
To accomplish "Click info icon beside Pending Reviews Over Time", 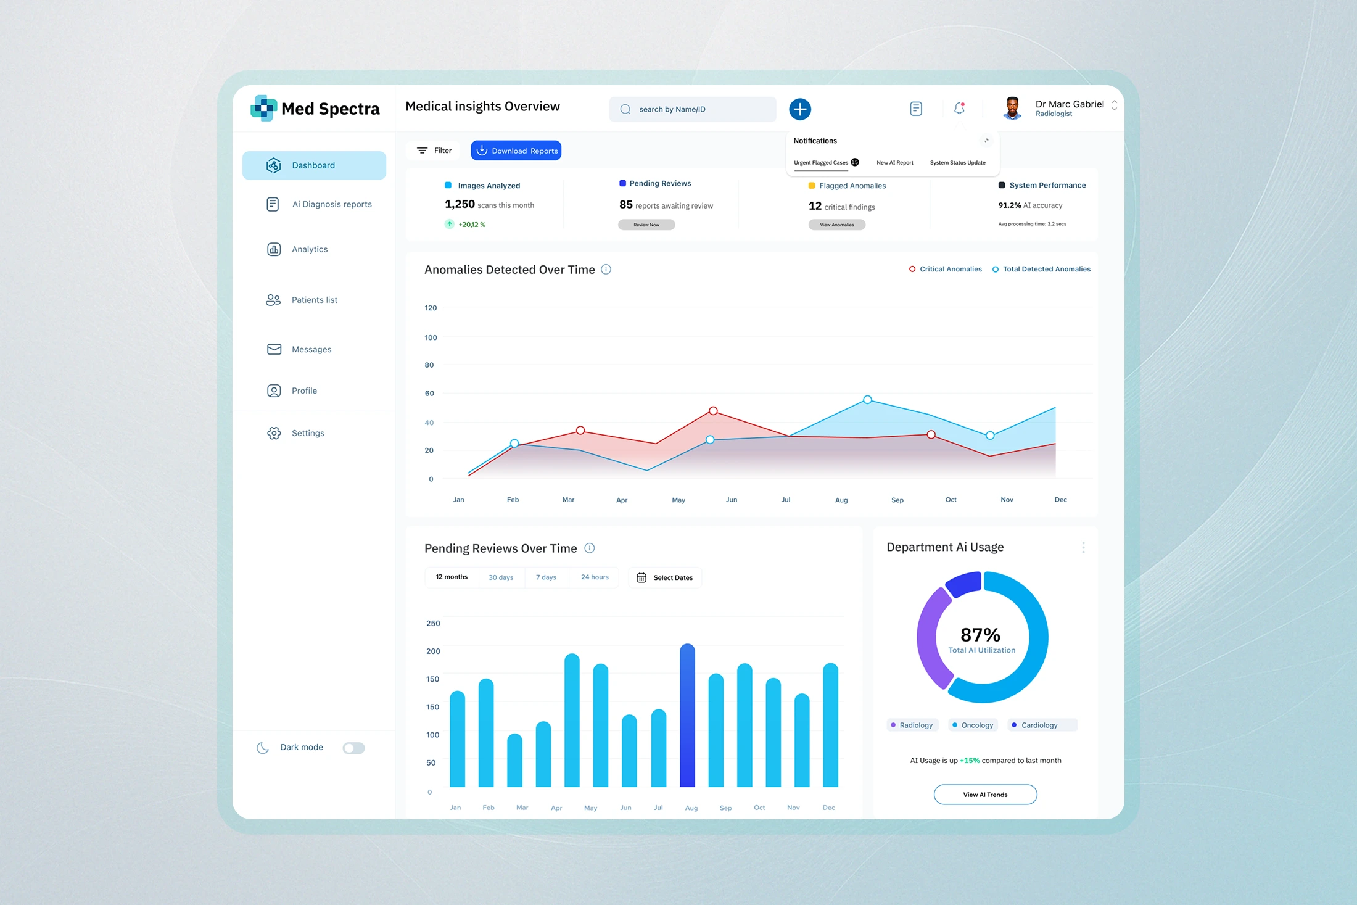I will (x=590, y=548).
